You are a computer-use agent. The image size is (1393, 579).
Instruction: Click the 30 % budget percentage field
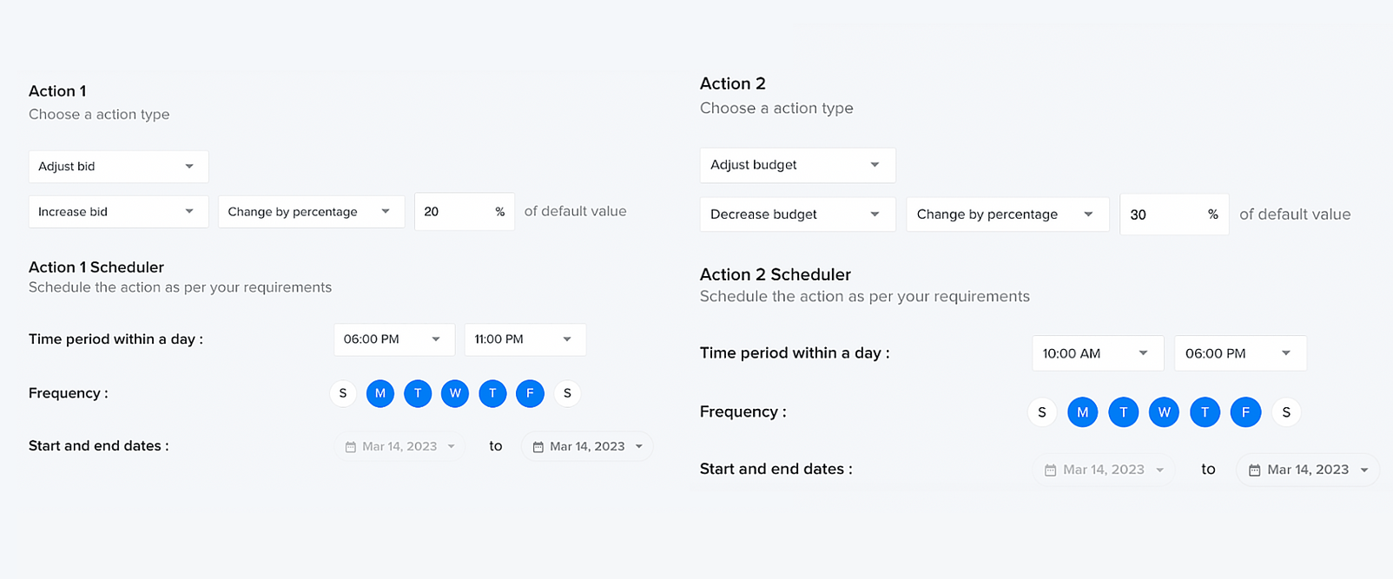(1174, 214)
